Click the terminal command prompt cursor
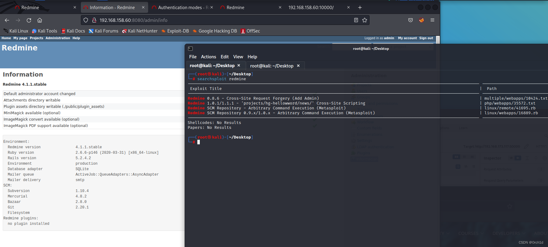The height and width of the screenshot is (247, 548). [x=199, y=142]
